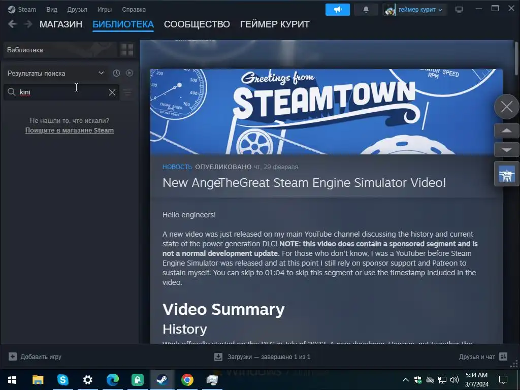Viewport: 520px width, 390px height.
Task: Open the ГЕЙМЕР КУРИТ profile tab
Action: [x=275, y=24]
